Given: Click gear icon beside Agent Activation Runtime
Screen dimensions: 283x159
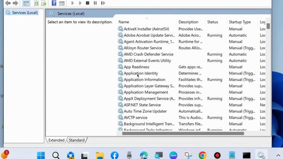Looking at the screenshot, I should [x=120, y=41].
